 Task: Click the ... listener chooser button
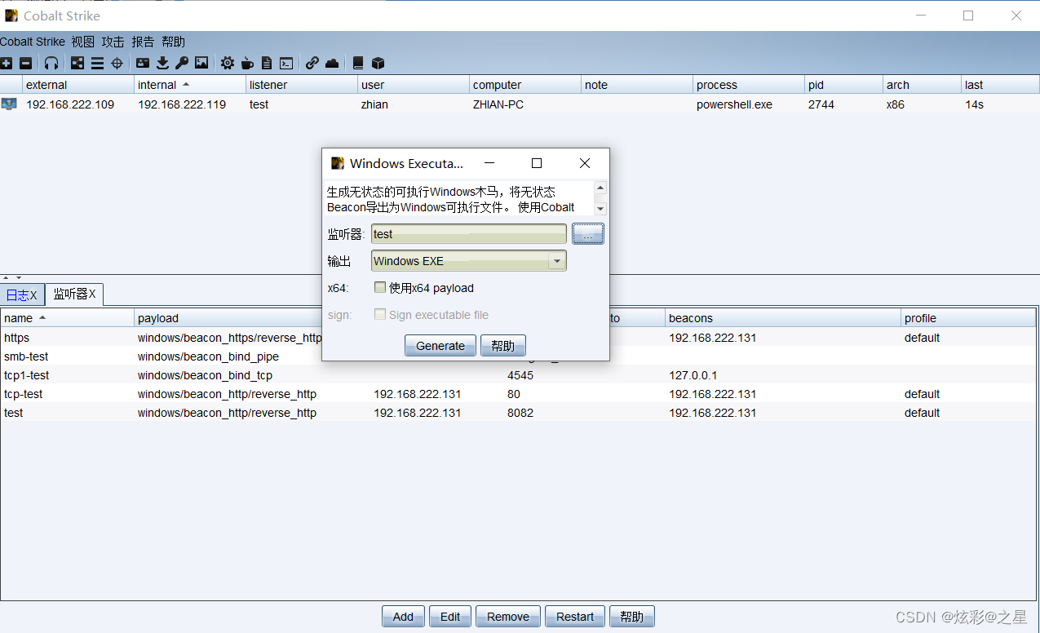(587, 234)
